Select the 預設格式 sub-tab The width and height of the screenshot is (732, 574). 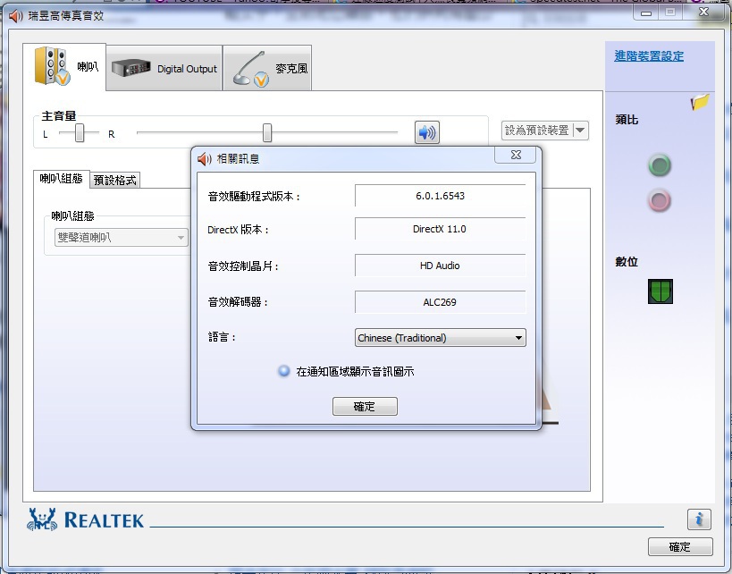pos(114,181)
